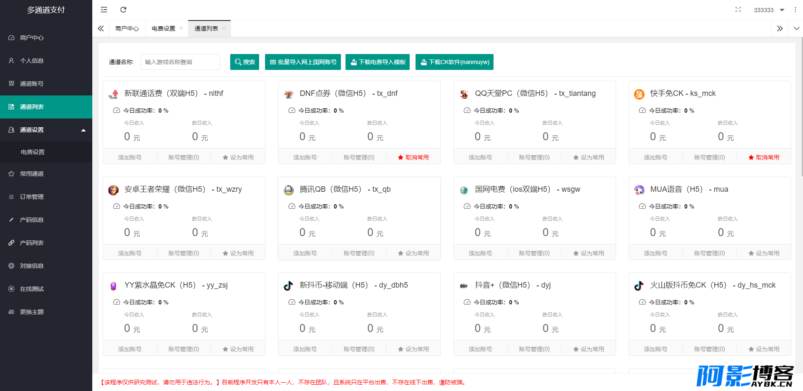803x391 pixels.
Task: Open 订单管理 in sidebar
Action: coord(46,197)
